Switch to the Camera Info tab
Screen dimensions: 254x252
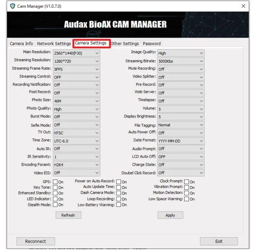click(x=21, y=44)
